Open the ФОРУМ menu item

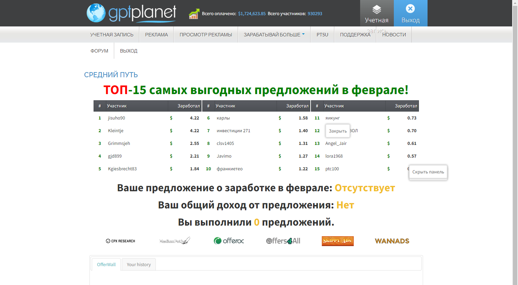click(99, 51)
